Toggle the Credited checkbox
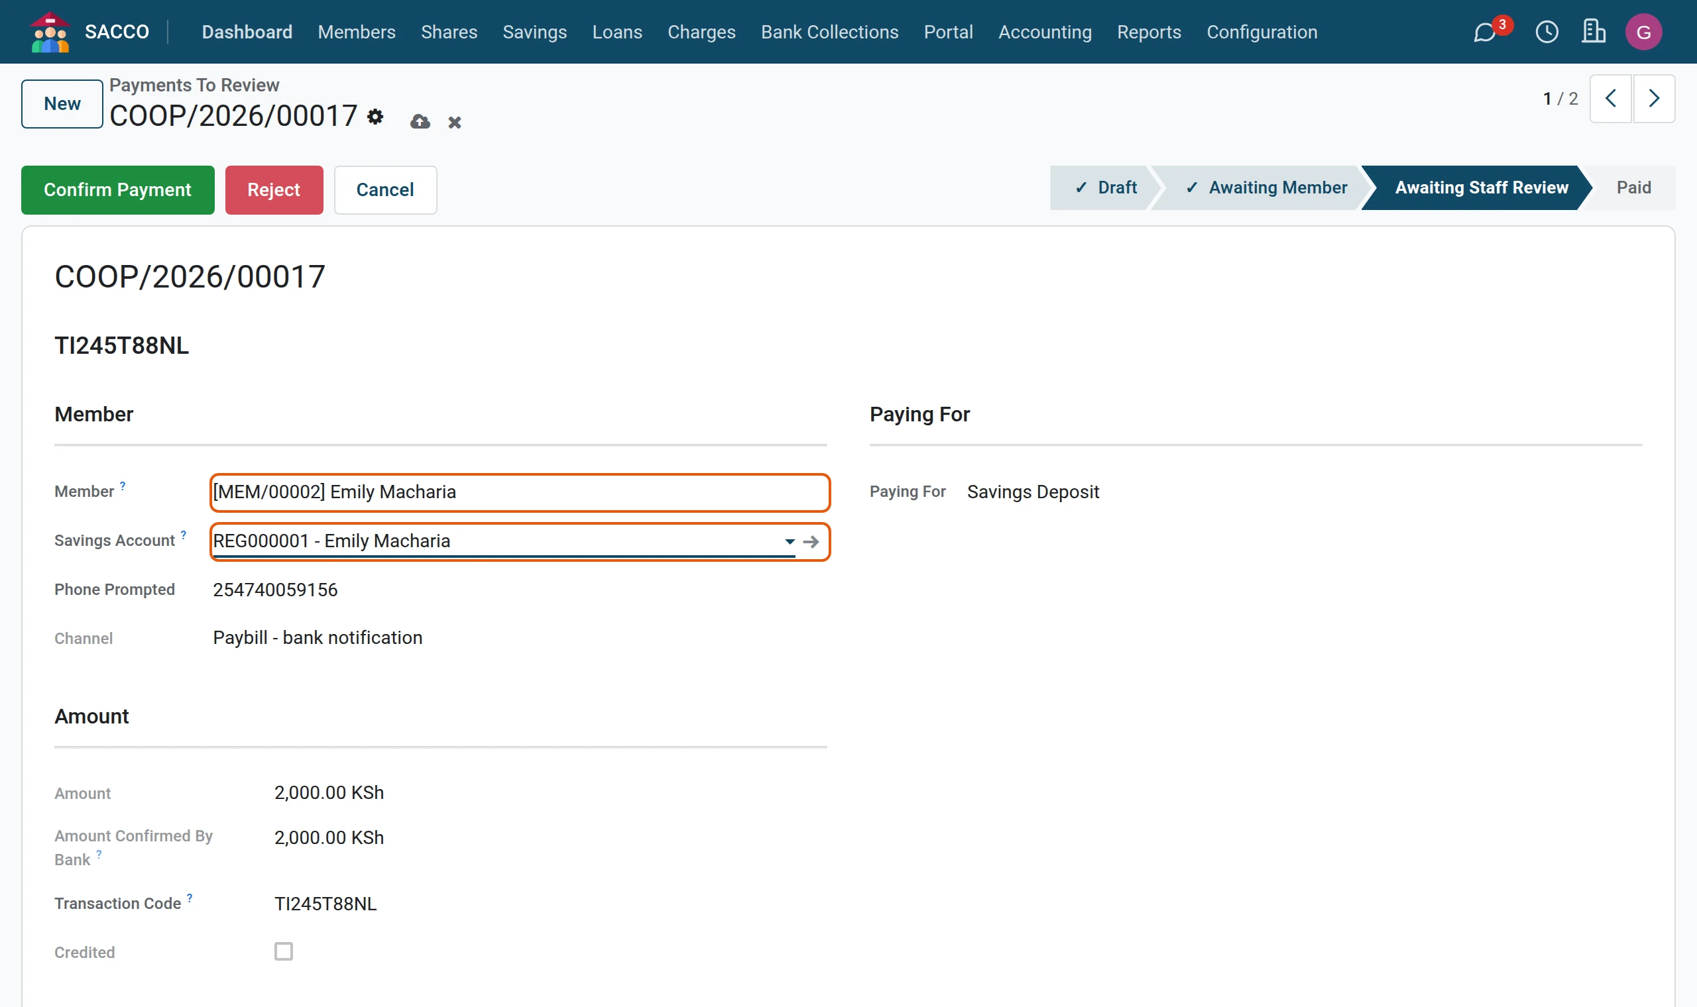1697x1007 pixels. click(284, 951)
